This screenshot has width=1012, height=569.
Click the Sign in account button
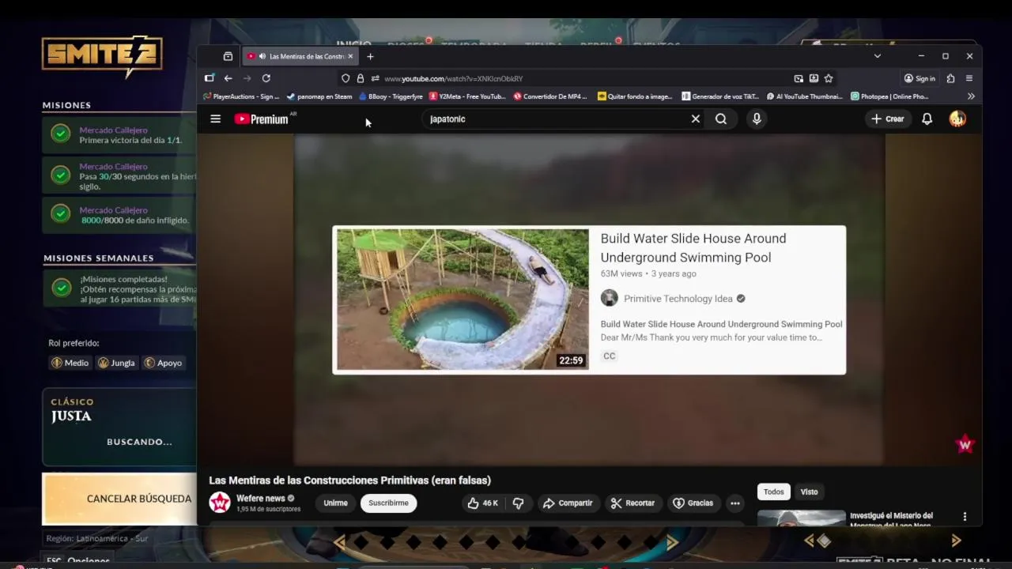[919, 78]
